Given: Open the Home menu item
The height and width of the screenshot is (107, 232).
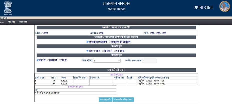Looking at the screenshot, I should 2,22.
